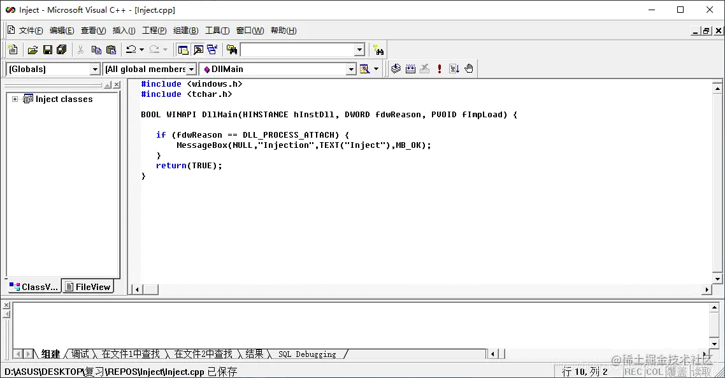Click the MessageBox line in the code
Viewport: 725px width, 378px height.
click(x=303, y=145)
